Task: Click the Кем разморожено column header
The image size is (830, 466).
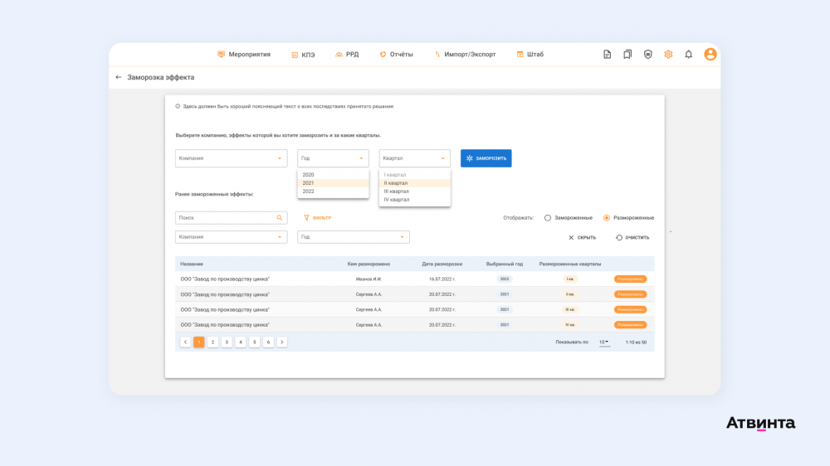Action: 369,264
